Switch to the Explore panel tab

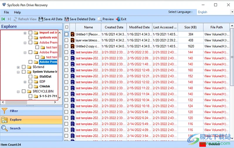[x=31, y=120]
